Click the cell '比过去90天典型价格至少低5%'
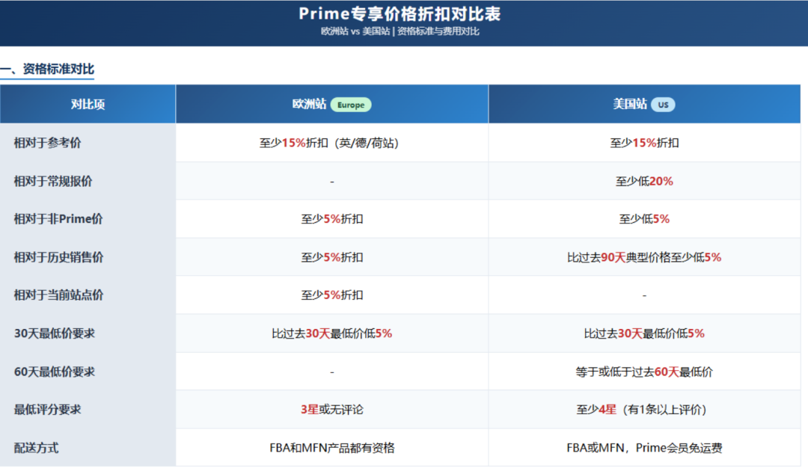The image size is (808, 468). coord(644,257)
